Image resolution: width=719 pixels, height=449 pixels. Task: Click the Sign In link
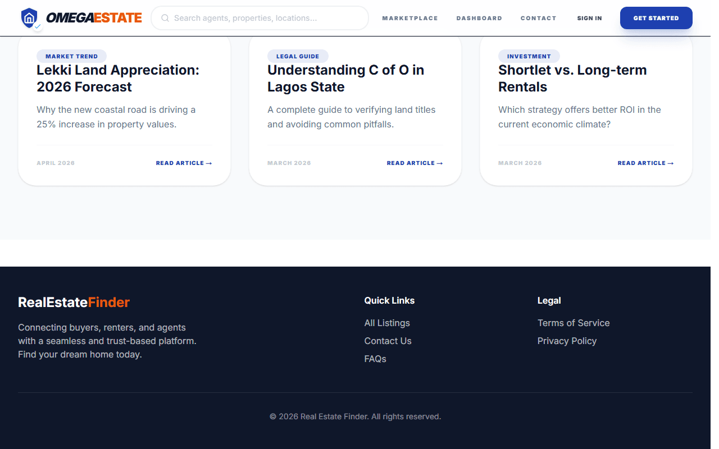tap(589, 19)
